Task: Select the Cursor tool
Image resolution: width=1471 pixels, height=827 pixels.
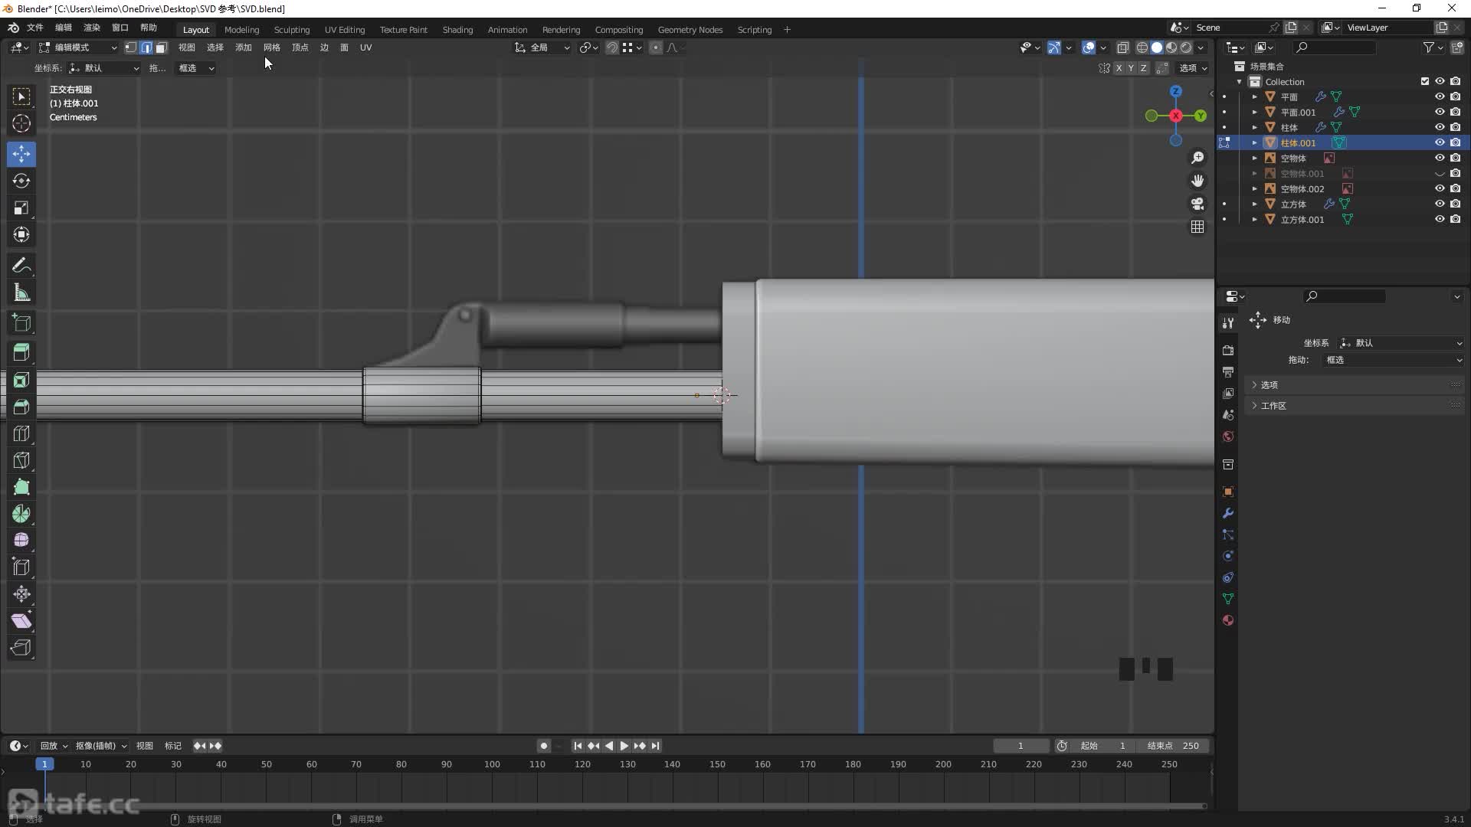Action: (21, 123)
